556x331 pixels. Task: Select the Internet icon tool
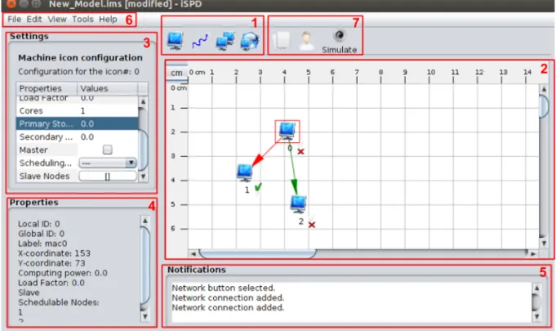[x=250, y=41]
